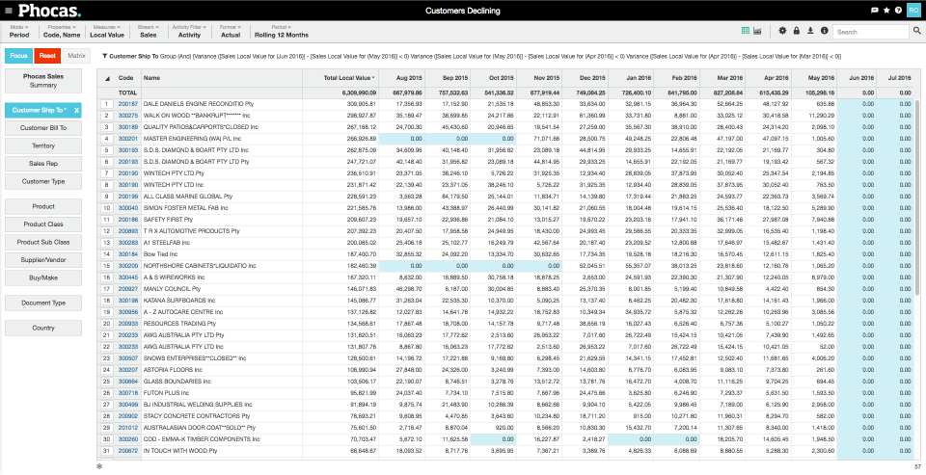
Task: Open the Properties dropdown
Action: [x=62, y=31]
